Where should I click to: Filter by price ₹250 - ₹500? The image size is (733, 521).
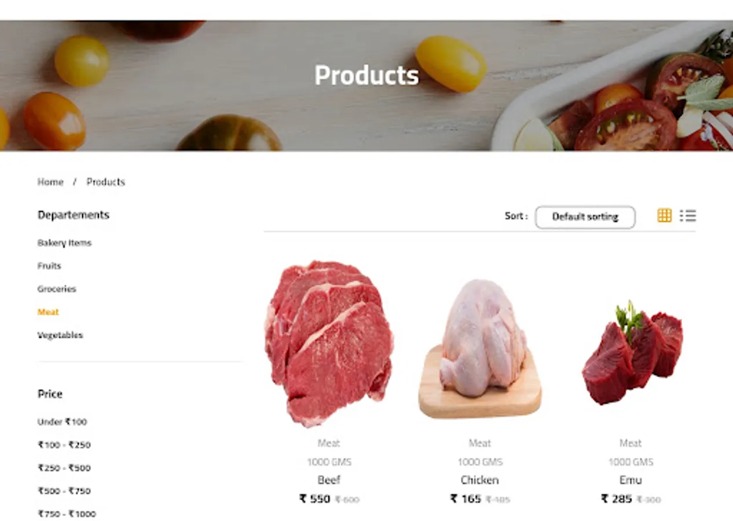click(x=64, y=468)
